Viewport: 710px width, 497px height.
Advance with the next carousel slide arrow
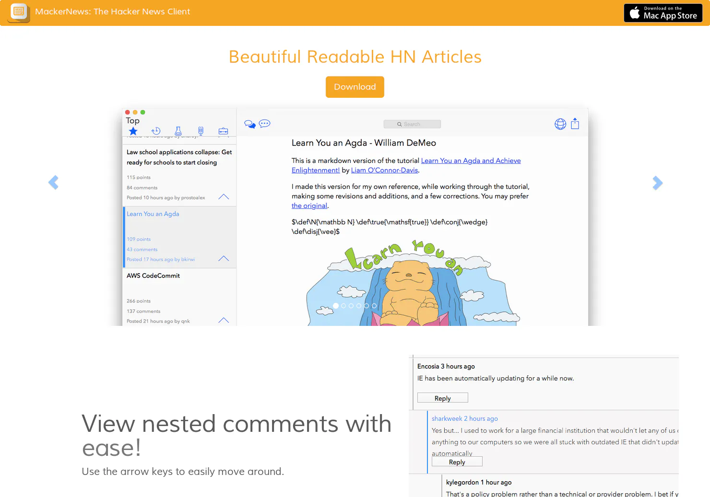click(x=658, y=183)
